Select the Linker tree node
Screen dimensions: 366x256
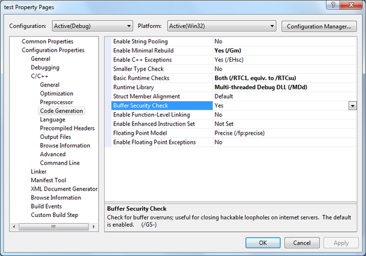[x=38, y=172]
